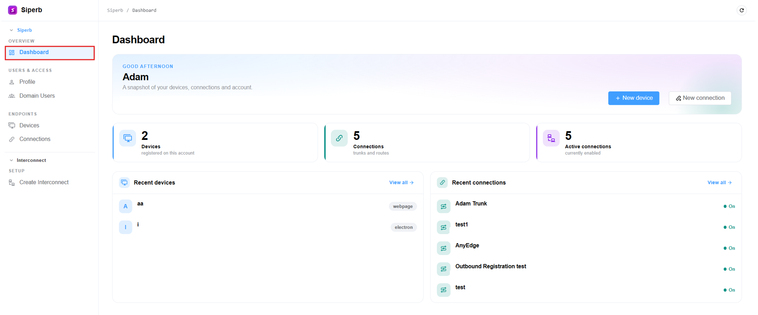Open the test1 connection
Viewport: 758px width, 315px height.
[x=586, y=227]
